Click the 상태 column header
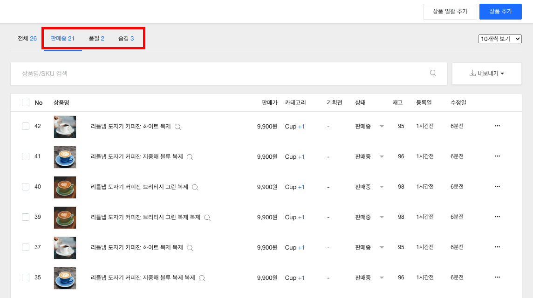Viewport: 533px width, 298px height. pos(360,102)
